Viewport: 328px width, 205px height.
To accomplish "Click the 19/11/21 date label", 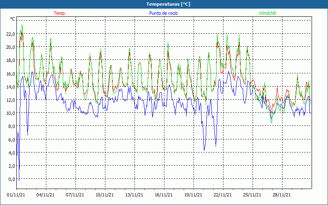I will pyautogui.click(x=193, y=195).
